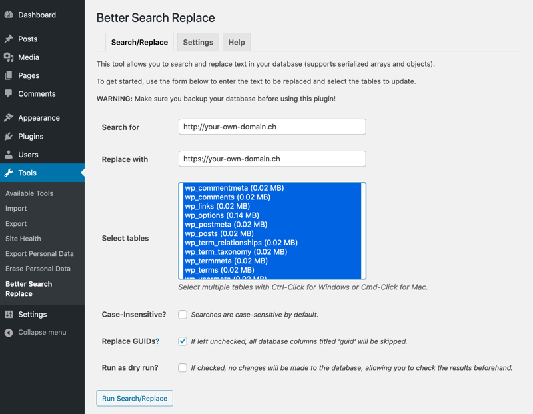Uncheck the Replace GUIDs checkbox
The width and height of the screenshot is (533, 414).
183,341
